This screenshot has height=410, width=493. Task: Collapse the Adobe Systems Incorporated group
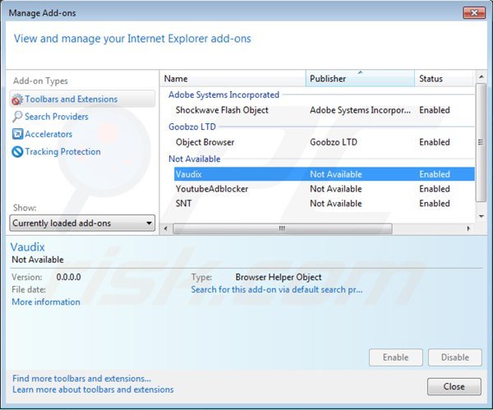(x=223, y=94)
